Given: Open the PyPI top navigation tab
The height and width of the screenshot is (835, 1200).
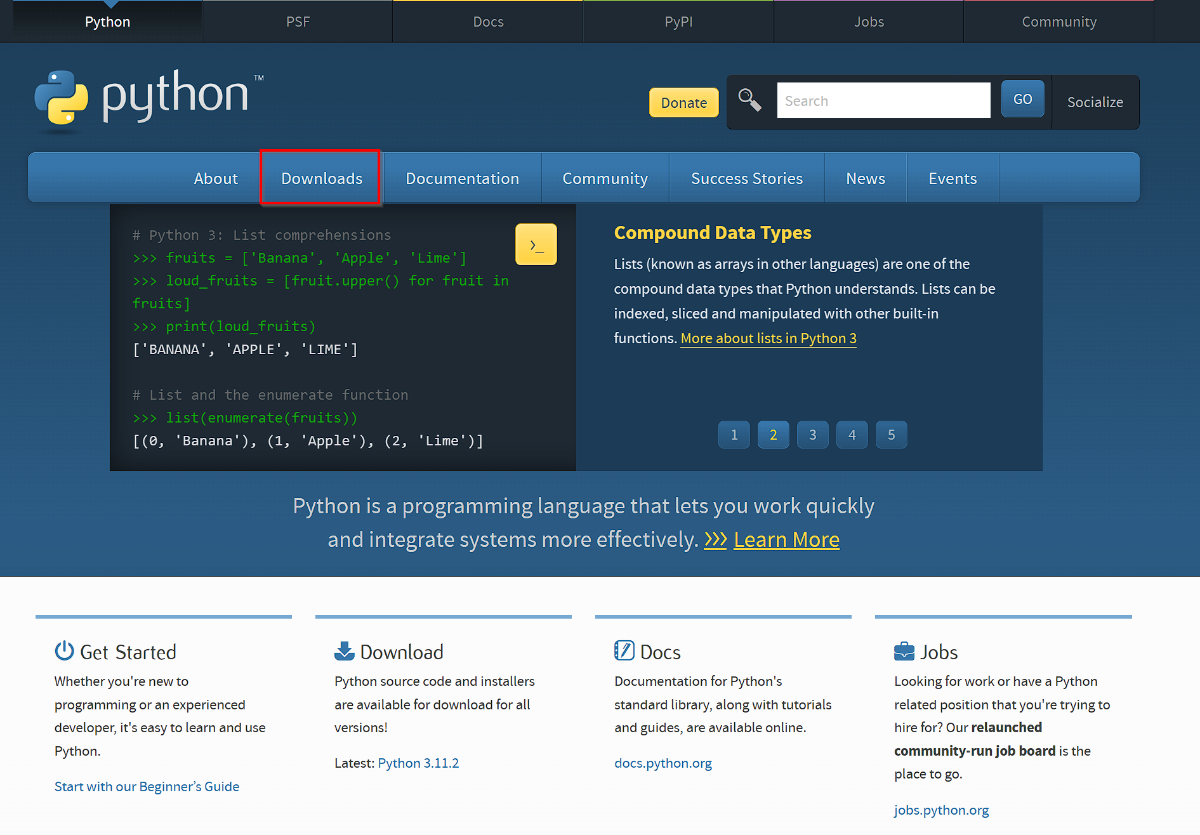Looking at the screenshot, I should click(678, 21).
